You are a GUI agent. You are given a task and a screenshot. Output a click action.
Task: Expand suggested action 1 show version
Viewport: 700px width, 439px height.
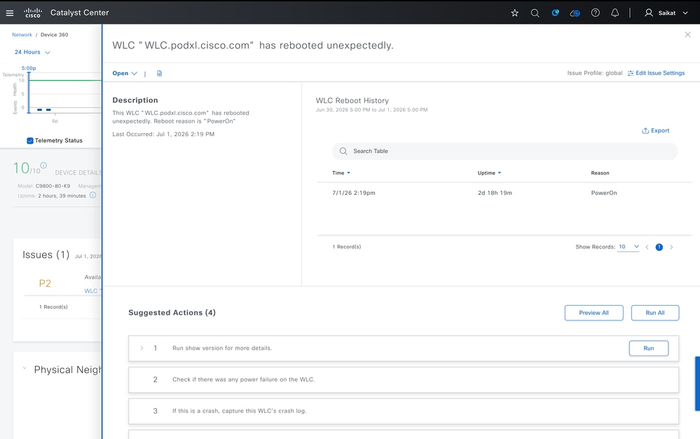[x=142, y=348]
